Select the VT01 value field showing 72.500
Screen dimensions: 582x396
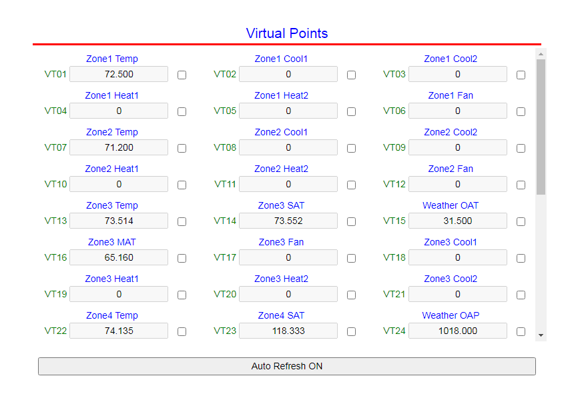118,74
